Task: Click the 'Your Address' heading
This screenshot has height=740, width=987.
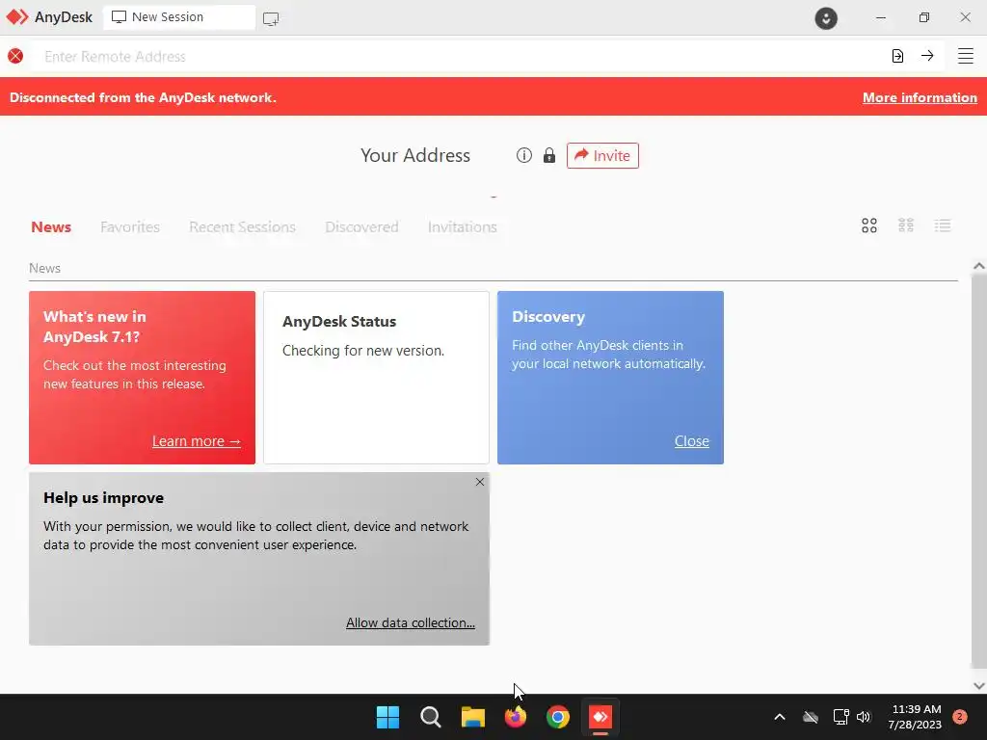Action: [x=415, y=155]
